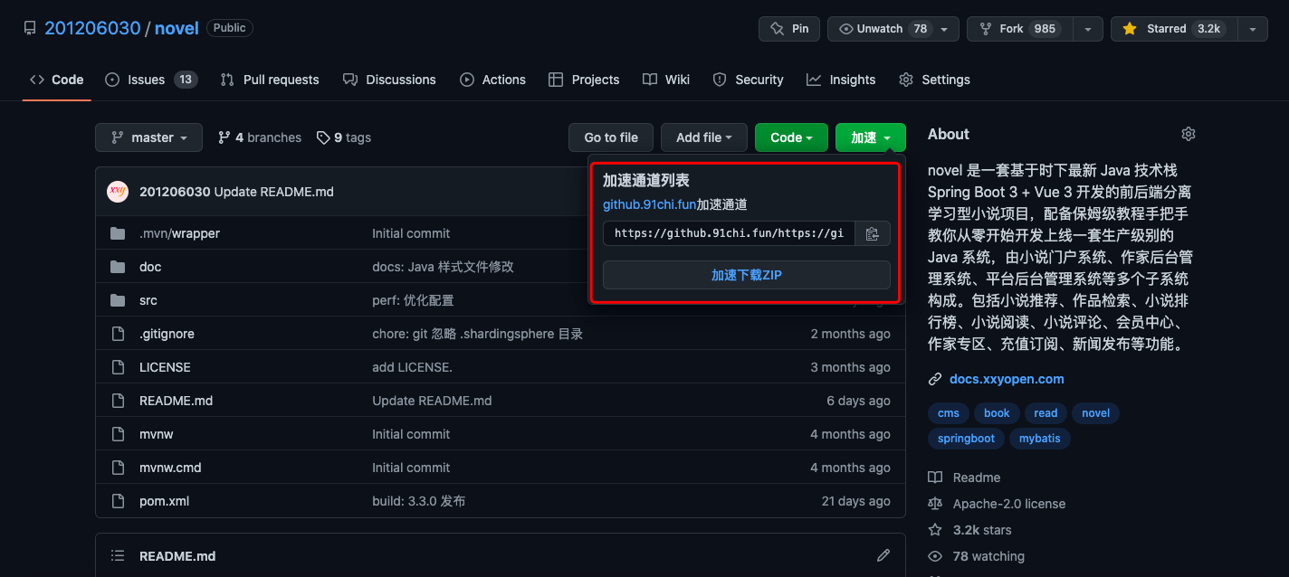
Task: Click the branch icon beside 4 branches
Action: 224,137
